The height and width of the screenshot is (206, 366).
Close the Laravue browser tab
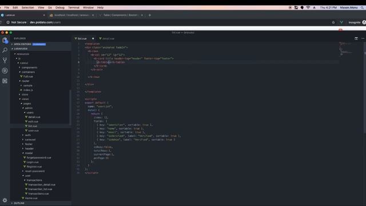click(x=44, y=15)
